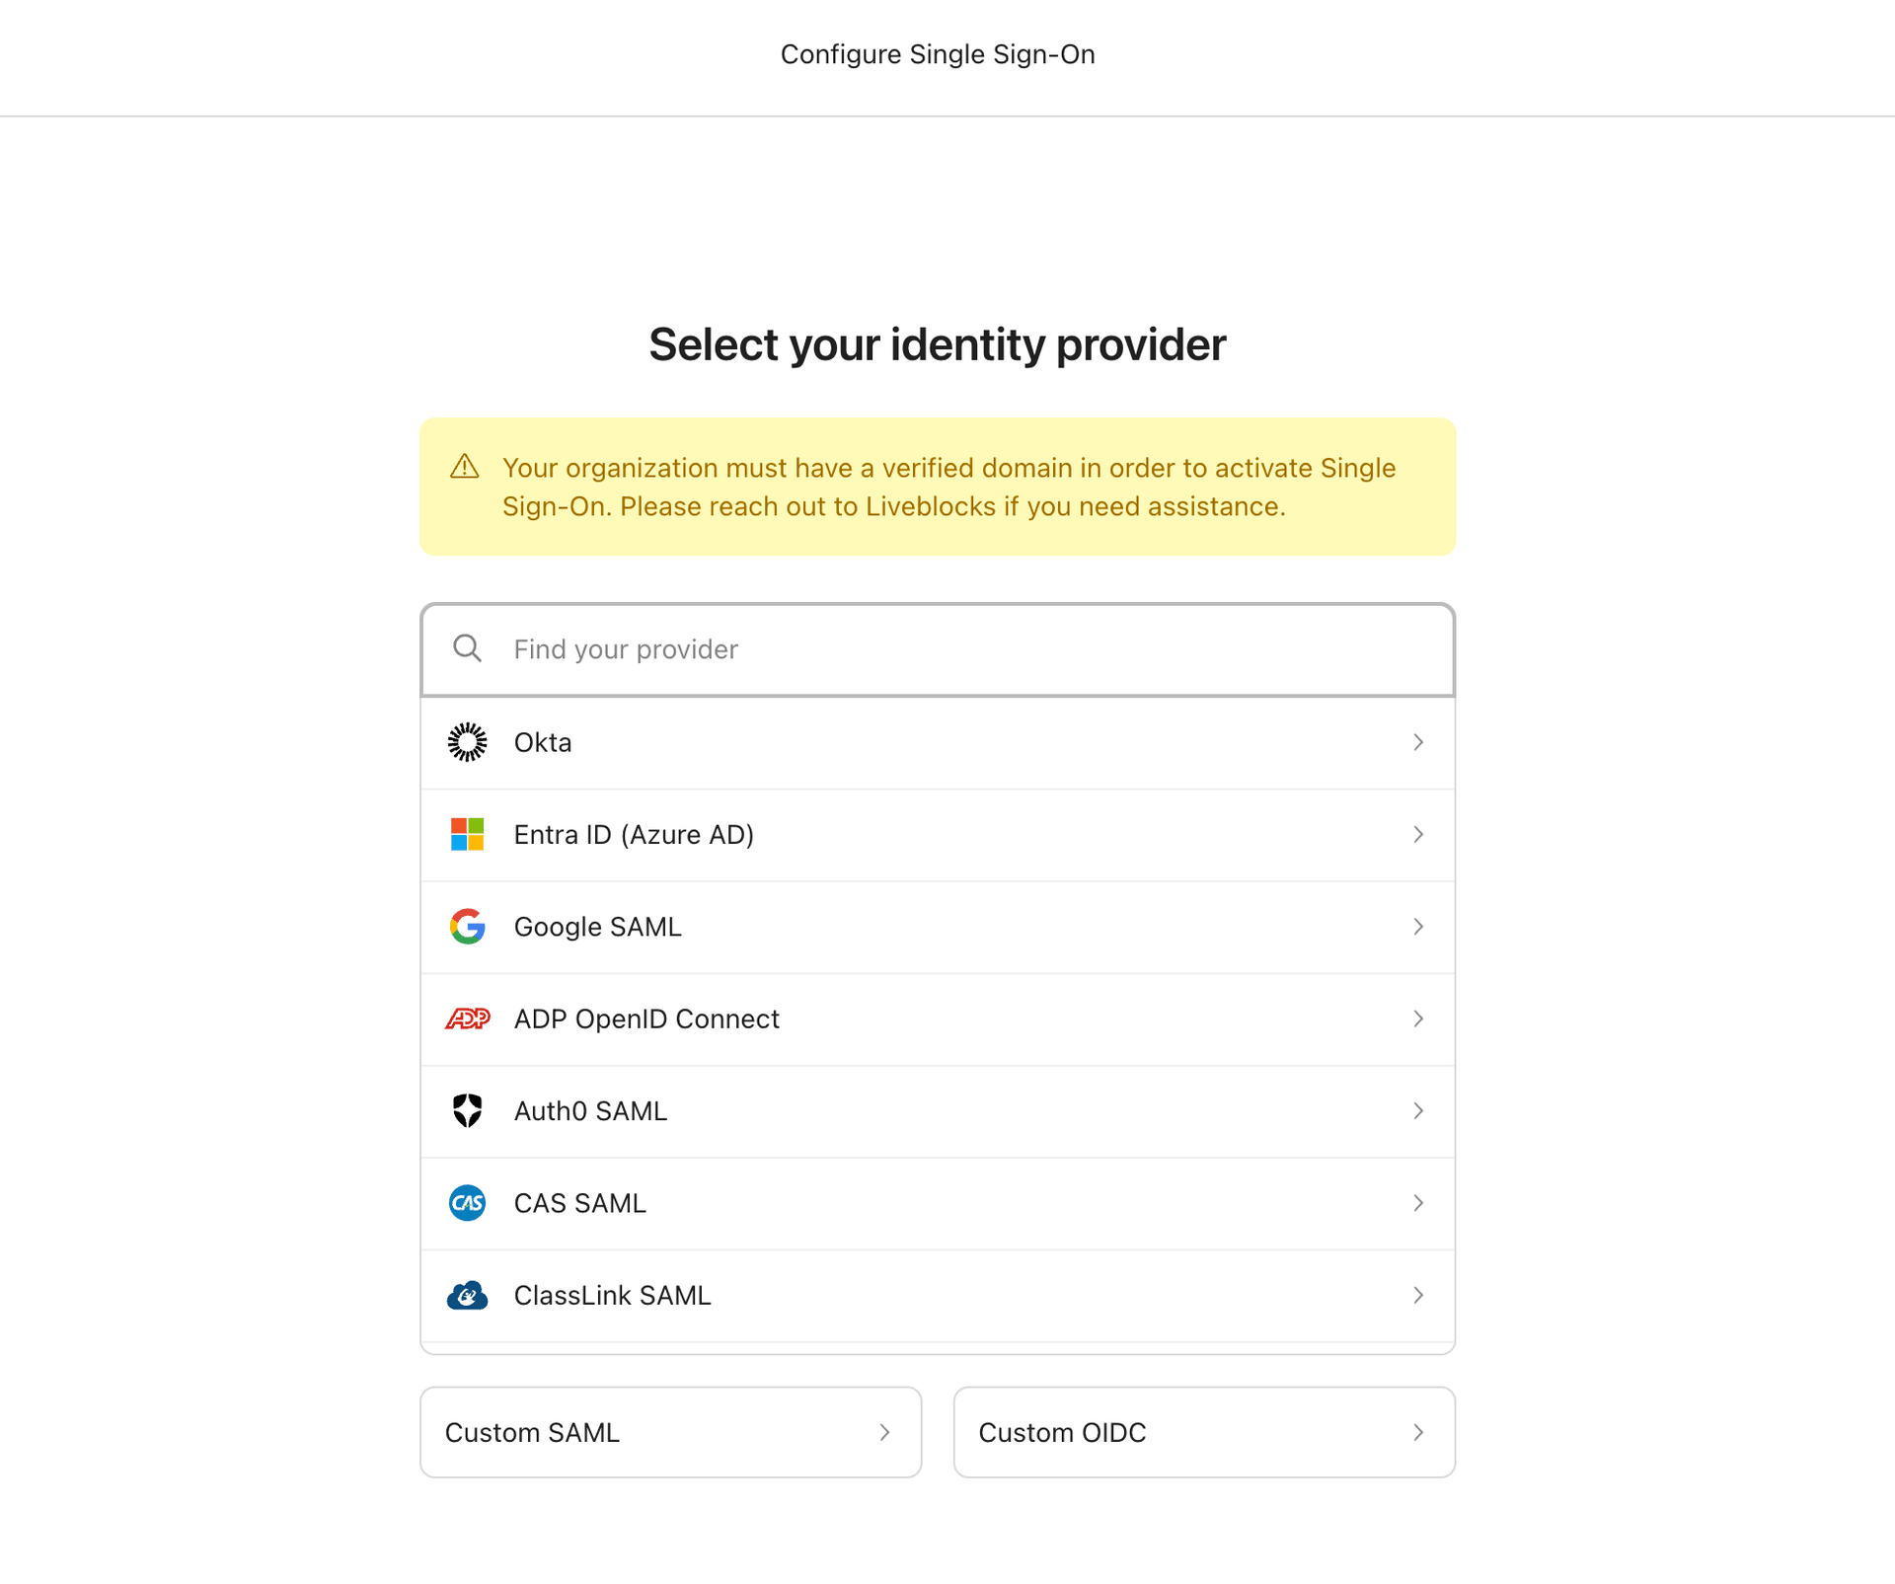Viewport: 1895px width, 1584px height.
Task: Expand the Entra ID (Azure AD) option
Action: [x=1419, y=834]
